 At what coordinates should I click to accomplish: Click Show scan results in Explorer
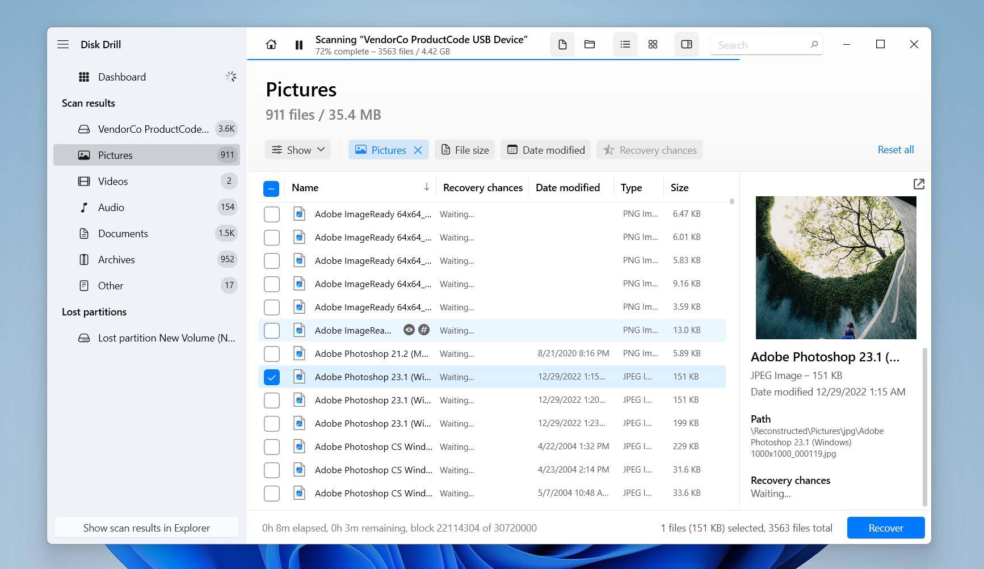pyautogui.click(x=146, y=528)
